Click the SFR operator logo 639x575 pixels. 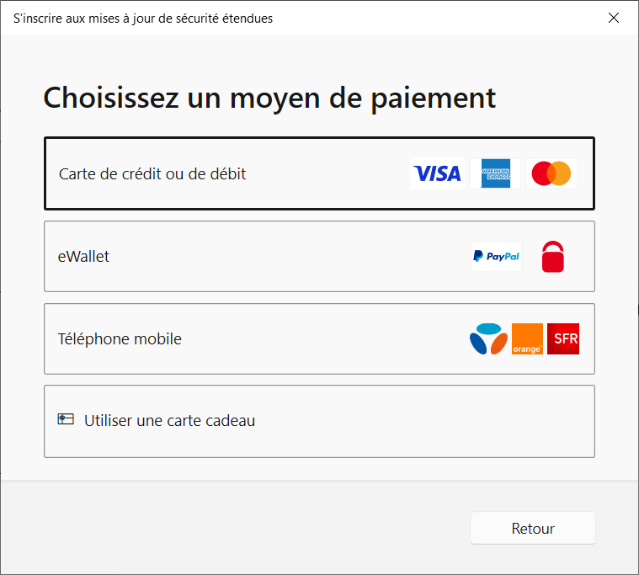coord(563,338)
